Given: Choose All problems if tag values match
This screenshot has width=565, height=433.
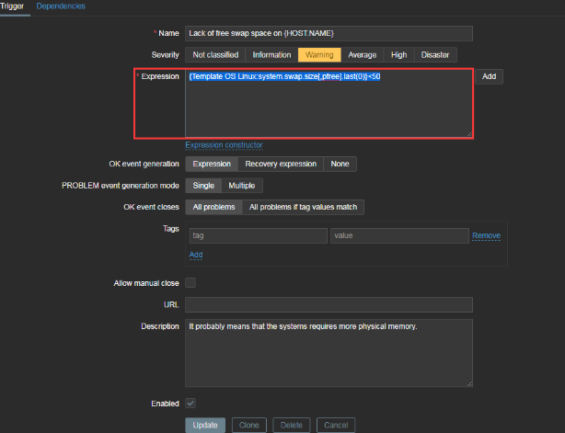Looking at the screenshot, I should pyautogui.click(x=304, y=207).
